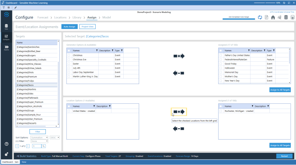Viewport: 296px width, 165px height.
Task: Open the home icon in top toolbar
Action: (273, 17)
